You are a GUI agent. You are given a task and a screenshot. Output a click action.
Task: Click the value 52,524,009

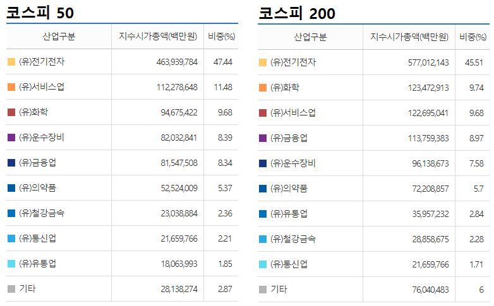179,188
